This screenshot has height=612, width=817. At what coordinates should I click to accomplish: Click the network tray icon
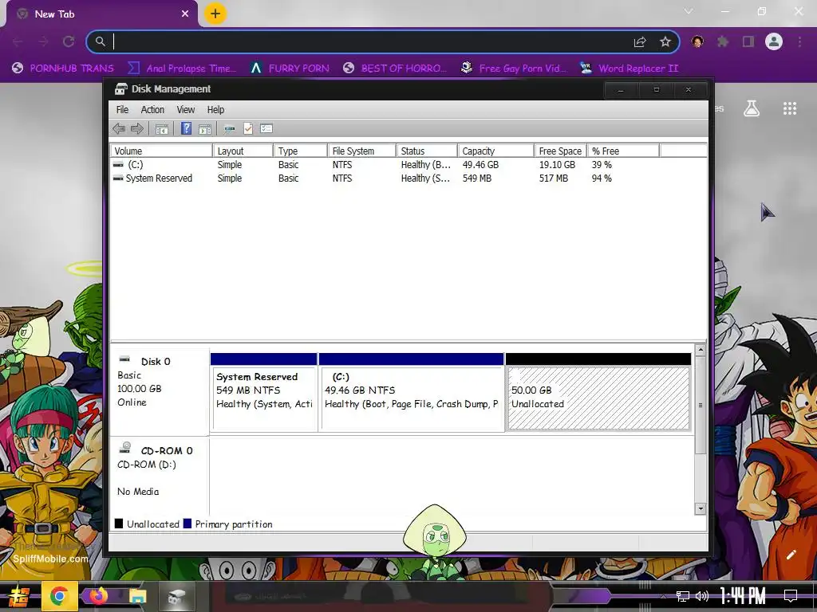tap(683, 596)
